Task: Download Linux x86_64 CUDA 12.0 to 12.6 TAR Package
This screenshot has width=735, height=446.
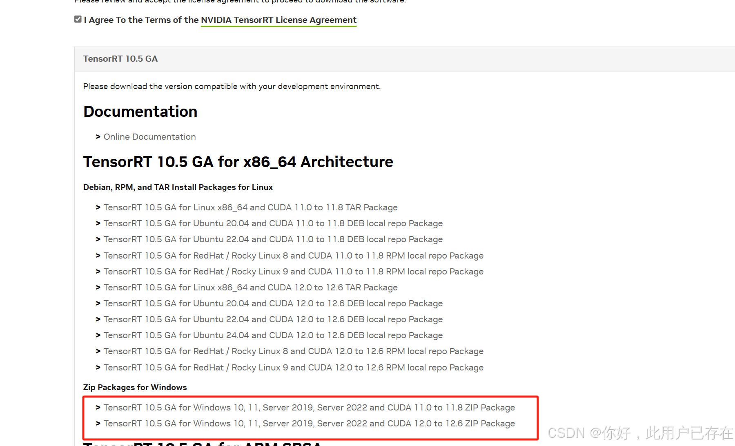Action: coord(250,288)
